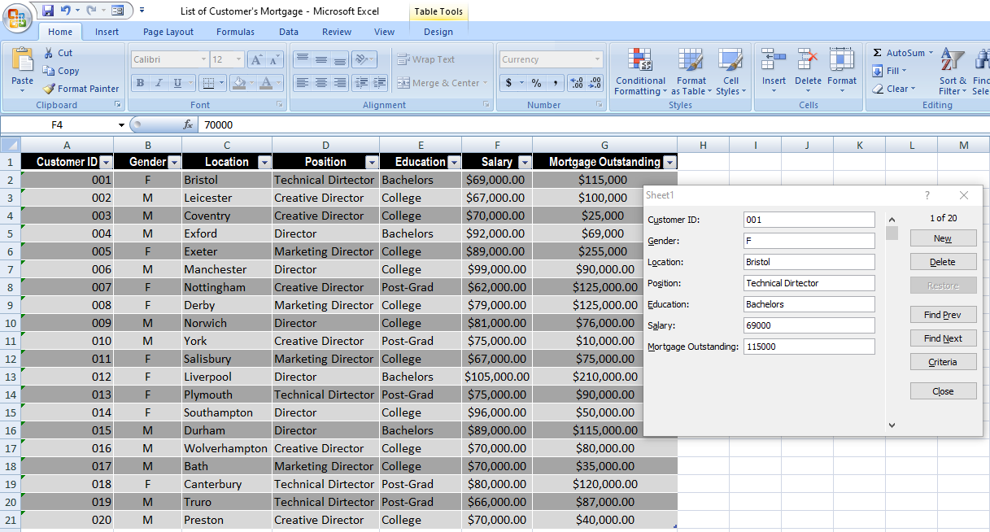Click Find Next in the data form
Image resolution: width=990 pixels, height=532 pixels.
943,338
